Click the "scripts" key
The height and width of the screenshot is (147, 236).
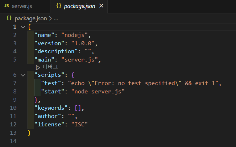tap(49, 75)
